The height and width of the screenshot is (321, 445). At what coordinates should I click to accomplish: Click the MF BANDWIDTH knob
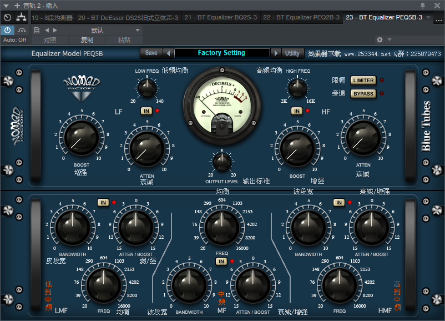point(189,285)
